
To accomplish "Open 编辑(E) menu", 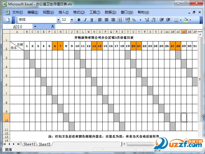I will 33,12.
